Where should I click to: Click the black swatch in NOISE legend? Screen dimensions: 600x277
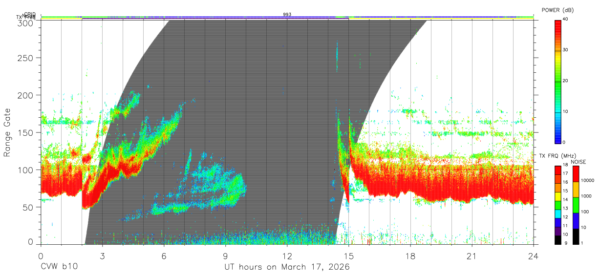click(576, 236)
